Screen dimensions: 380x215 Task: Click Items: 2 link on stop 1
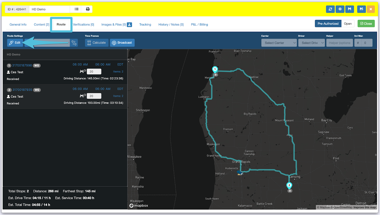[x=118, y=71]
